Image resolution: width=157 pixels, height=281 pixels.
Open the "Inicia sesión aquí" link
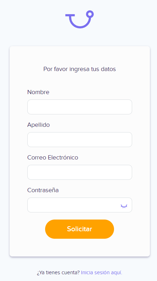pos(102,273)
